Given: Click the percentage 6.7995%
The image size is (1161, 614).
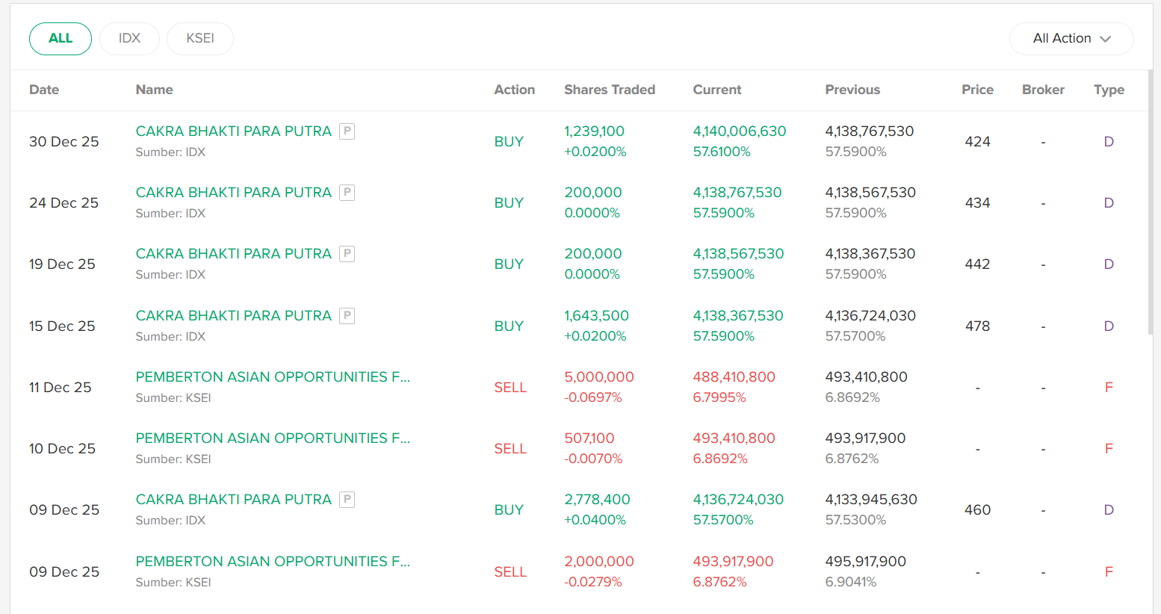Looking at the screenshot, I should (719, 397).
